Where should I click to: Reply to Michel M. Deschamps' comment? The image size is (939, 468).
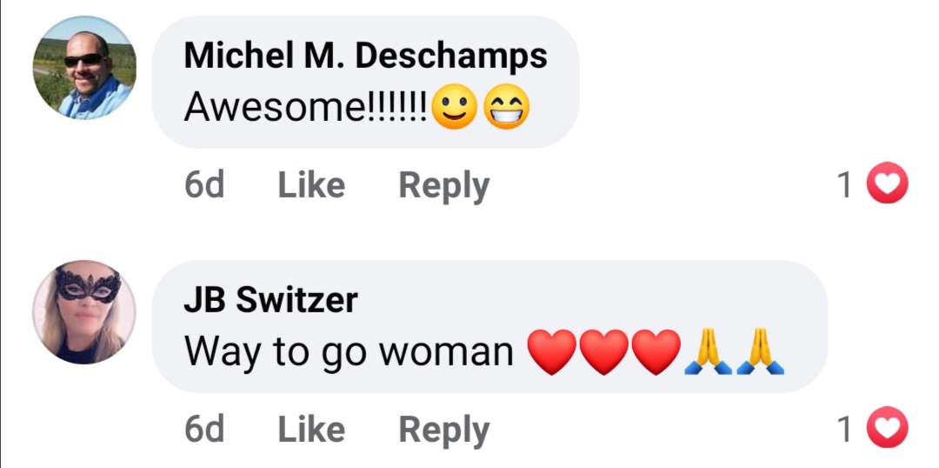(x=443, y=185)
